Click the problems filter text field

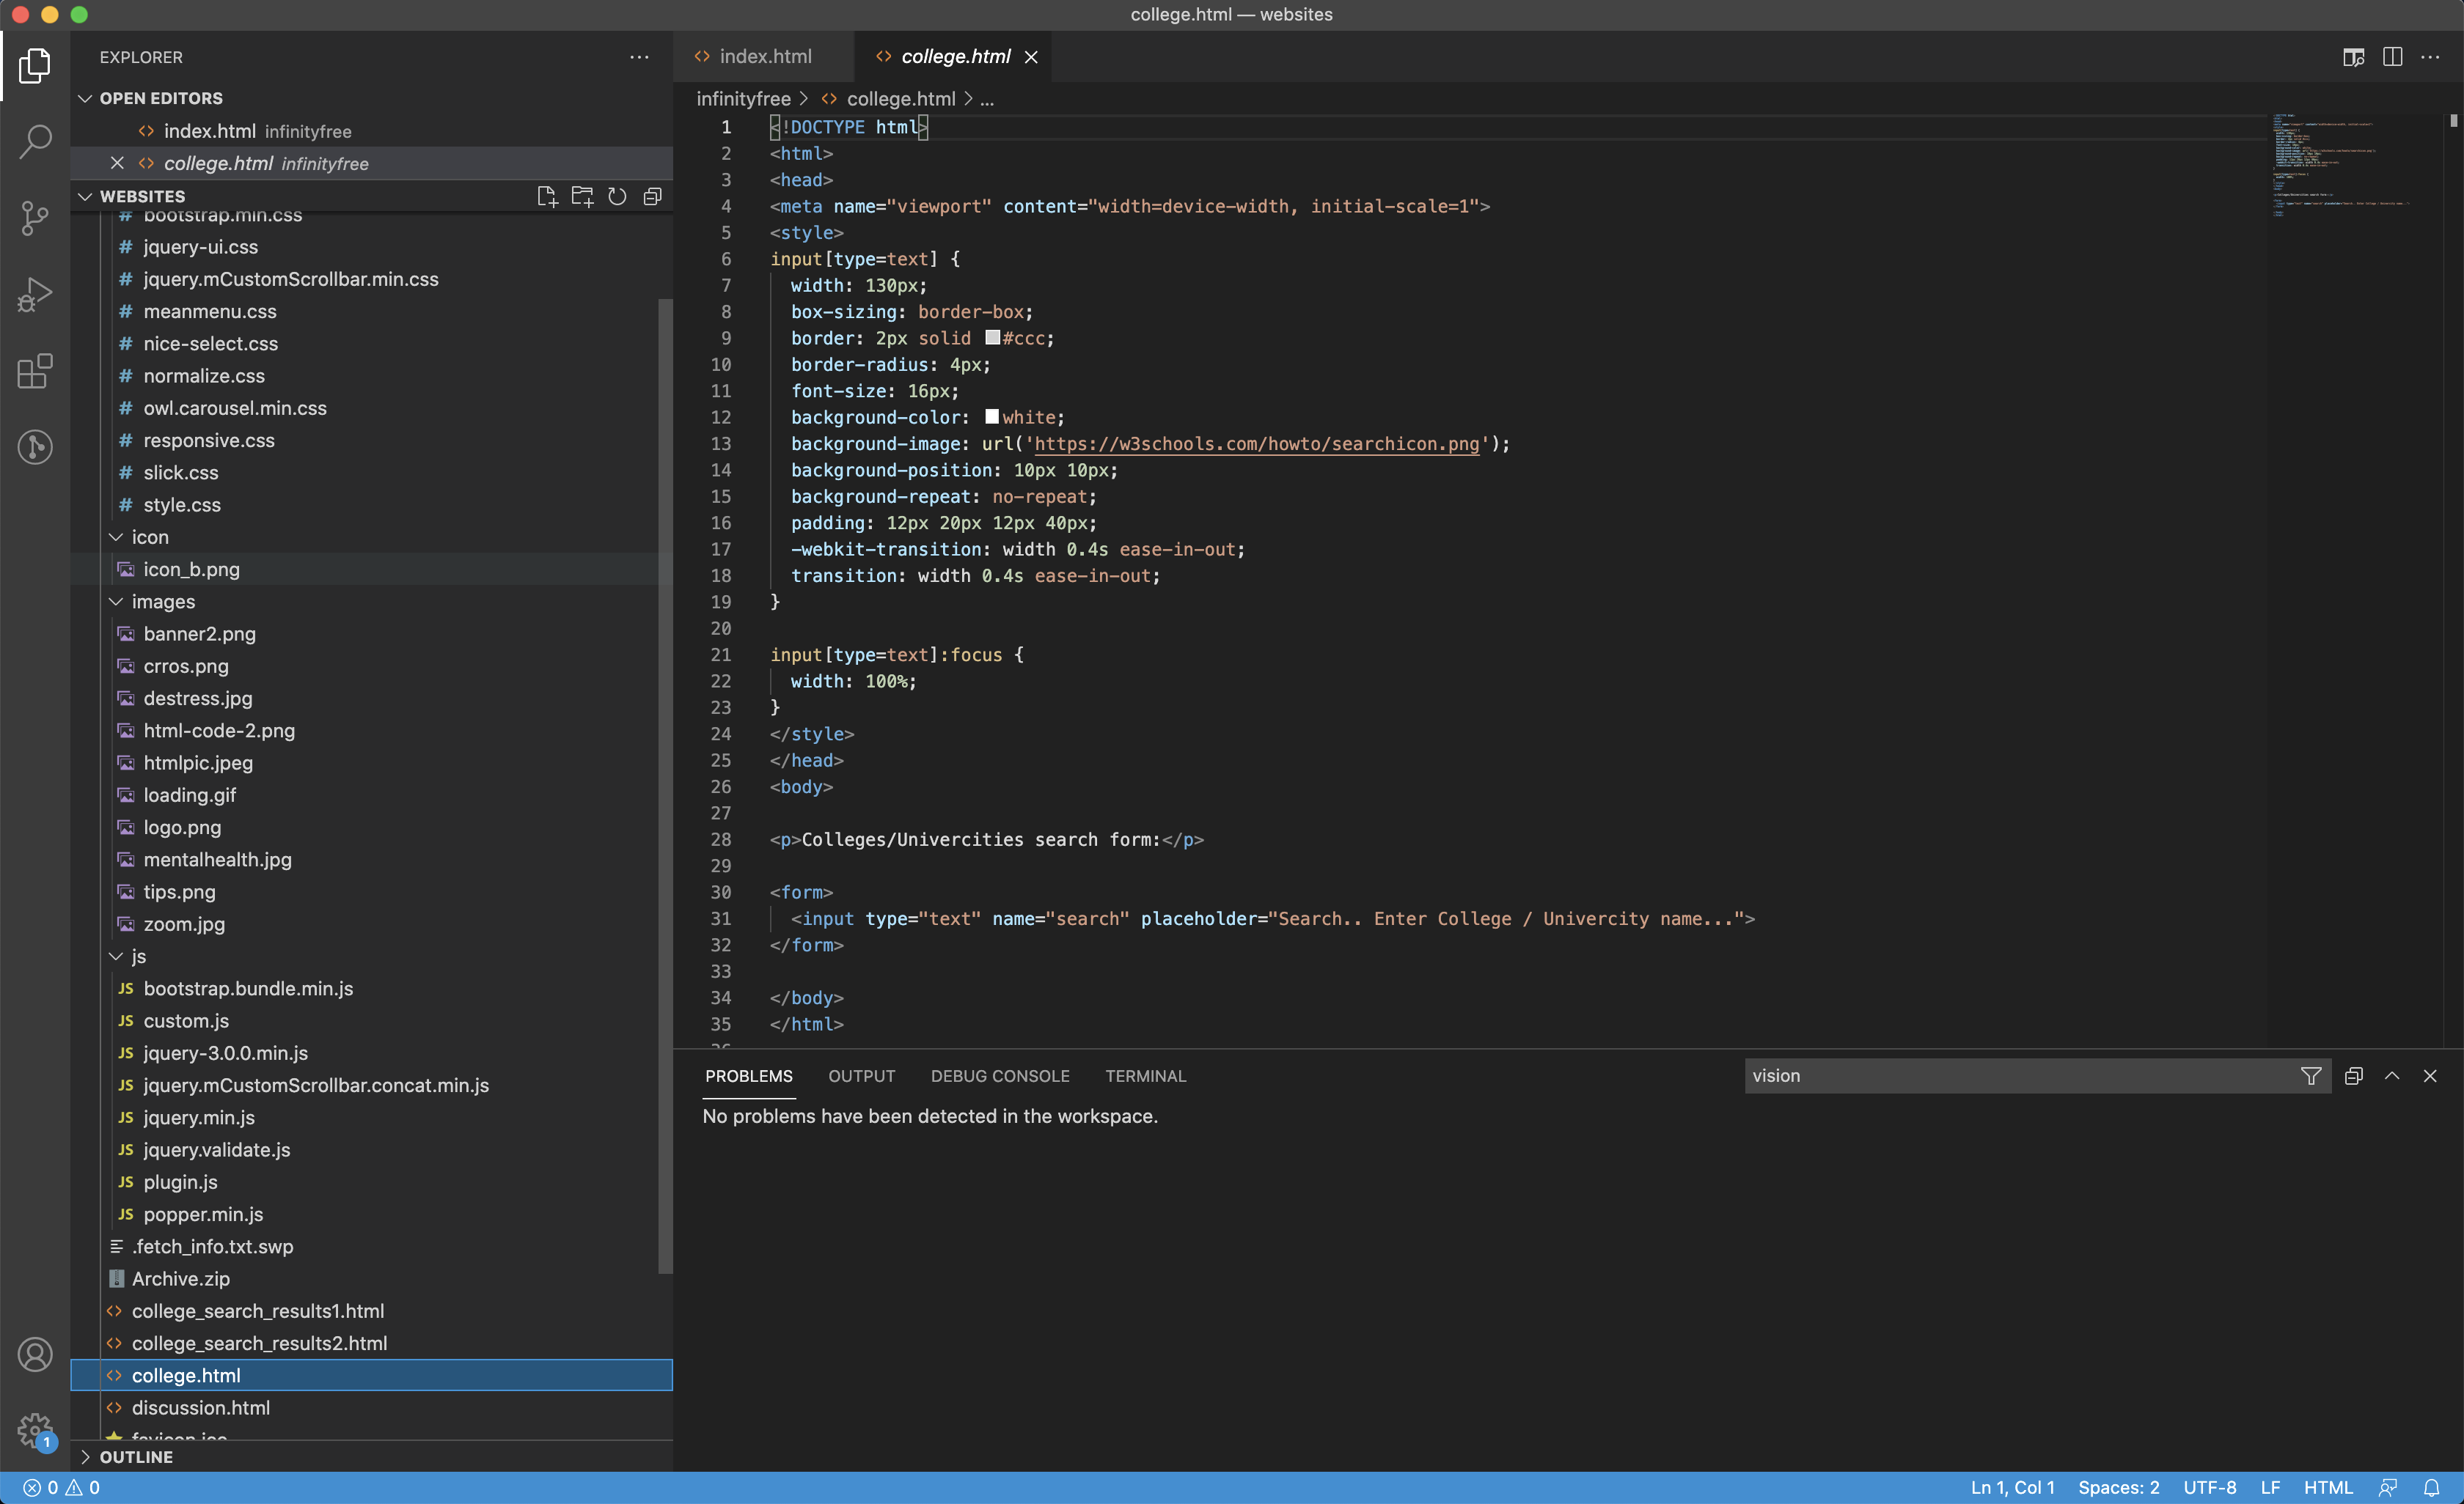2020,1075
